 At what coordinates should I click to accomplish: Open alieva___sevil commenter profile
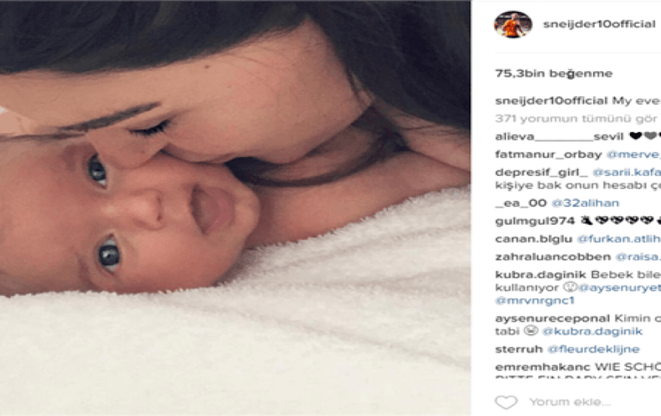pyautogui.click(x=559, y=136)
